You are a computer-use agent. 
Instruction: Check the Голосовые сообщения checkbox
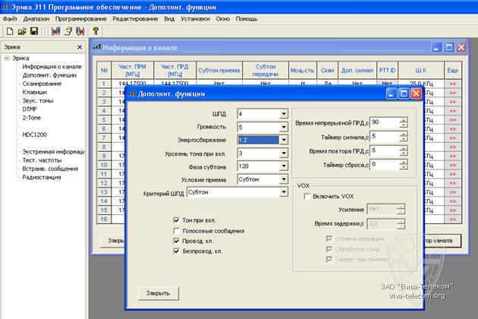[177, 230]
